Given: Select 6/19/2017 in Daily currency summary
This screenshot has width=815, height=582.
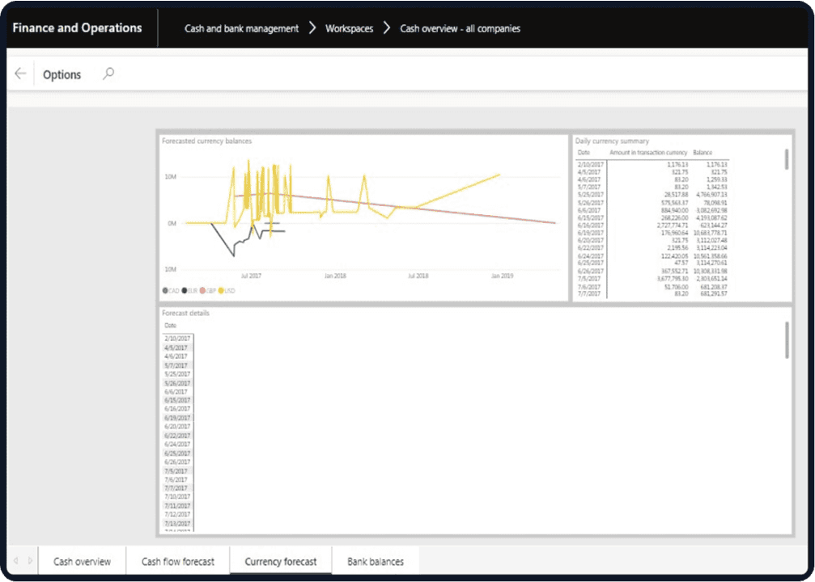Looking at the screenshot, I should tap(591, 233).
